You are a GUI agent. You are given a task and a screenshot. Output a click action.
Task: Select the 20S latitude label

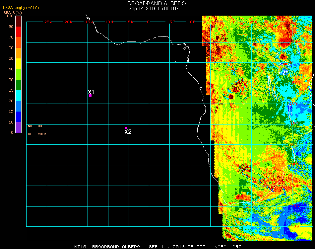pos(295,144)
